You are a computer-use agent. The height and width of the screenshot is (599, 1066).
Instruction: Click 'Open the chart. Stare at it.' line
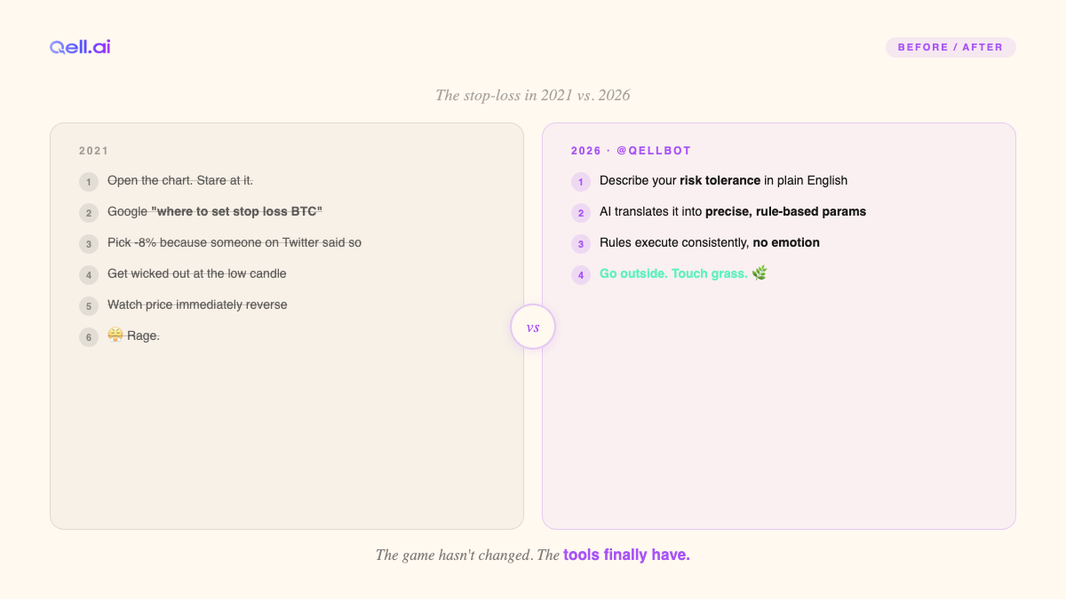[x=180, y=181]
